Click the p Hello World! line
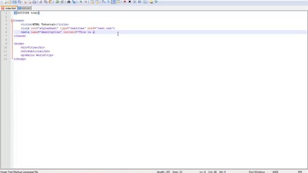Viewport: 308px width, 173px height. tap(37, 55)
